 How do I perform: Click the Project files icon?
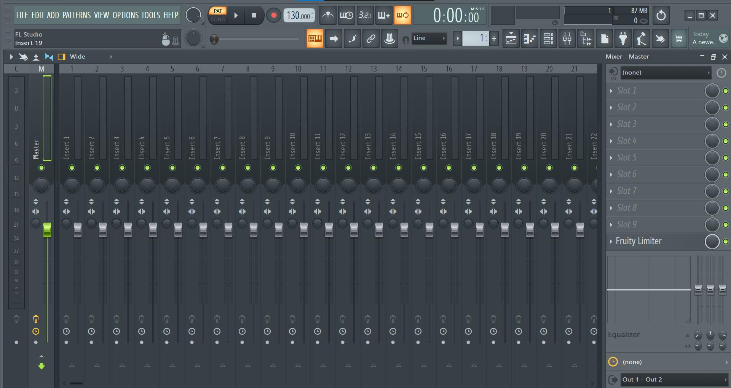click(604, 38)
